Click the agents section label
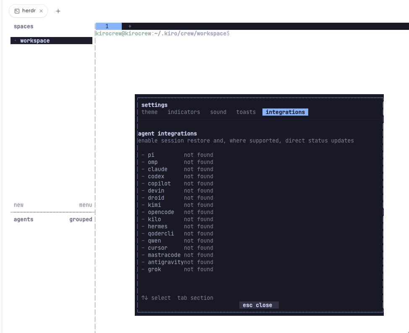 coord(24,219)
